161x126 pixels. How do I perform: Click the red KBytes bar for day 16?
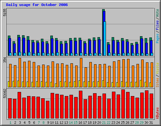coord(80,105)
